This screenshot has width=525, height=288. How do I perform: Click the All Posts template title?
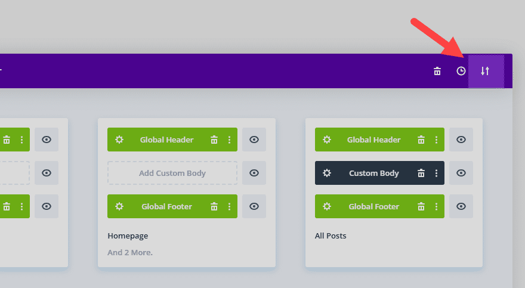click(331, 236)
